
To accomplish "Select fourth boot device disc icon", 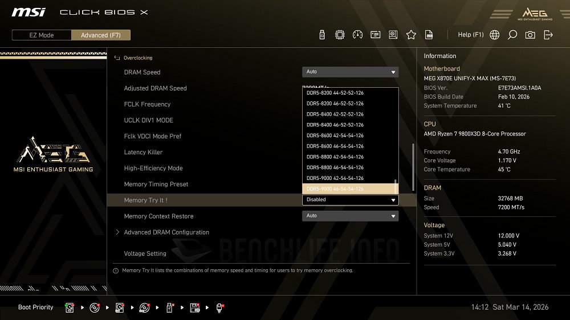I will tap(144, 307).
